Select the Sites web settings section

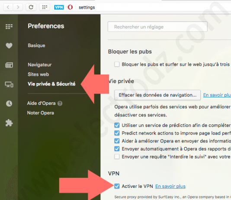(x=38, y=74)
